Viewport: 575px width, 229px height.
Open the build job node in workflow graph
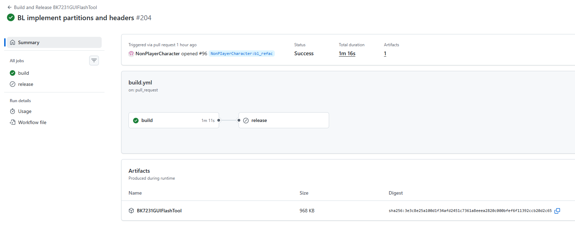tap(174, 120)
